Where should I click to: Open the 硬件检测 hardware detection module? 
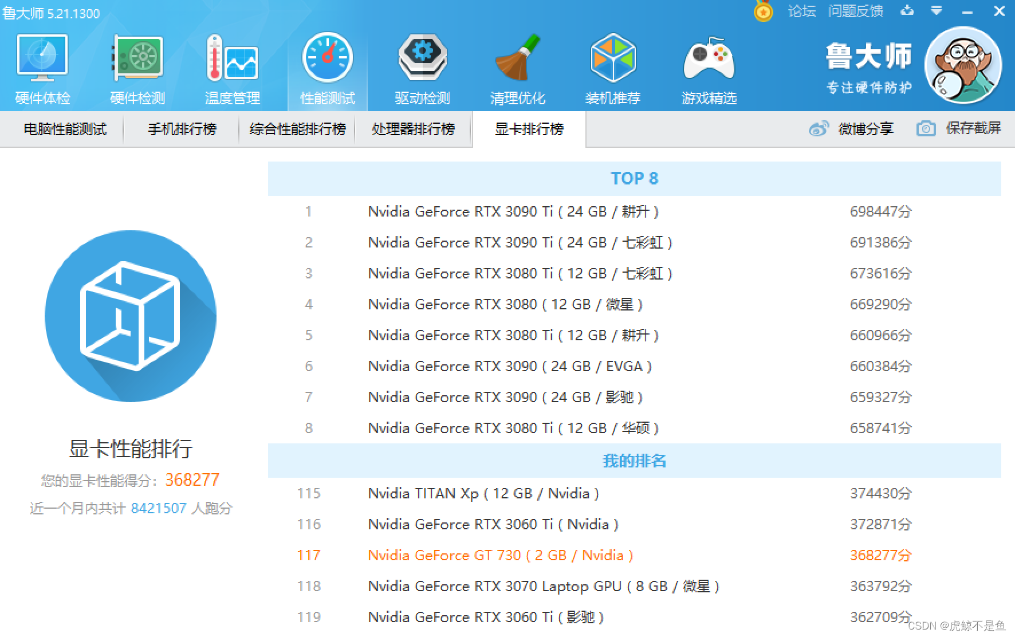point(137,70)
